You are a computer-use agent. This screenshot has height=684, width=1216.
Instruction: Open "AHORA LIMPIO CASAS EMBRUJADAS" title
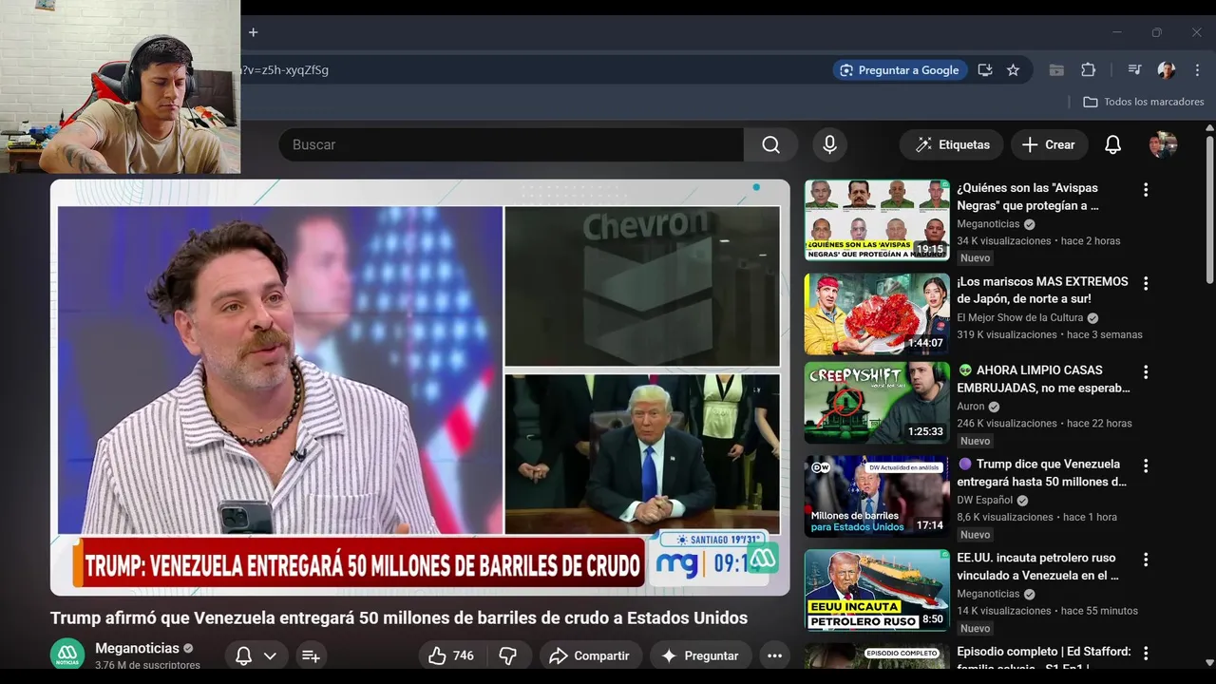(1043, 379)
